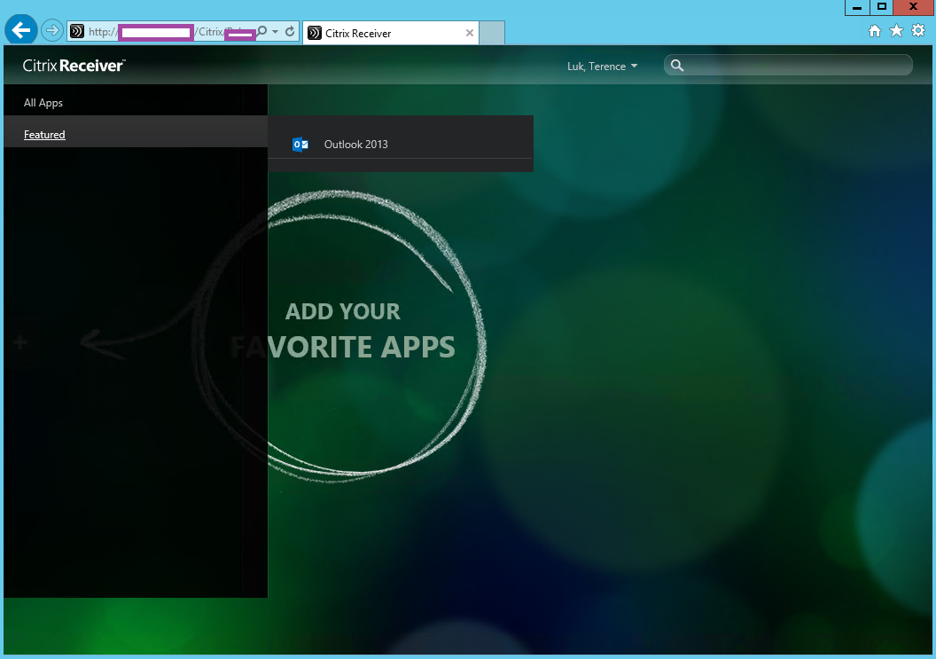Maximize the browser window
Image resolution: width=936 pixels, height=659 pixels.
(x=882, y=7)
